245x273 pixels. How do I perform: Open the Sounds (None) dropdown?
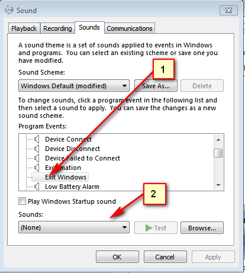tap(74, 227)
